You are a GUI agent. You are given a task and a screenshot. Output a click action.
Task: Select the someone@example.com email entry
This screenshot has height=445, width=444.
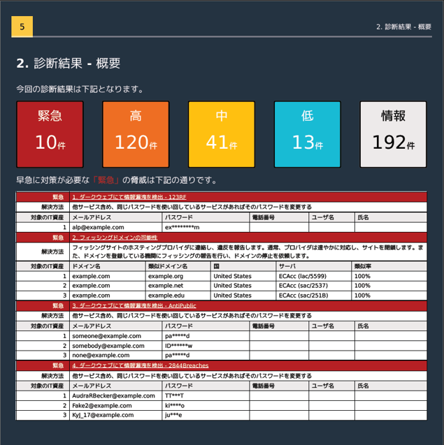[107, 336]
